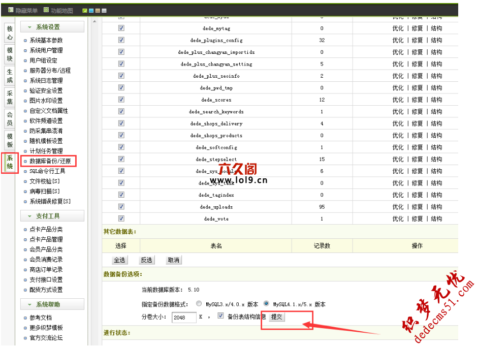
Task: Select the MySQL3.x/4.0.x 版本 radio button
Action: 199,304
